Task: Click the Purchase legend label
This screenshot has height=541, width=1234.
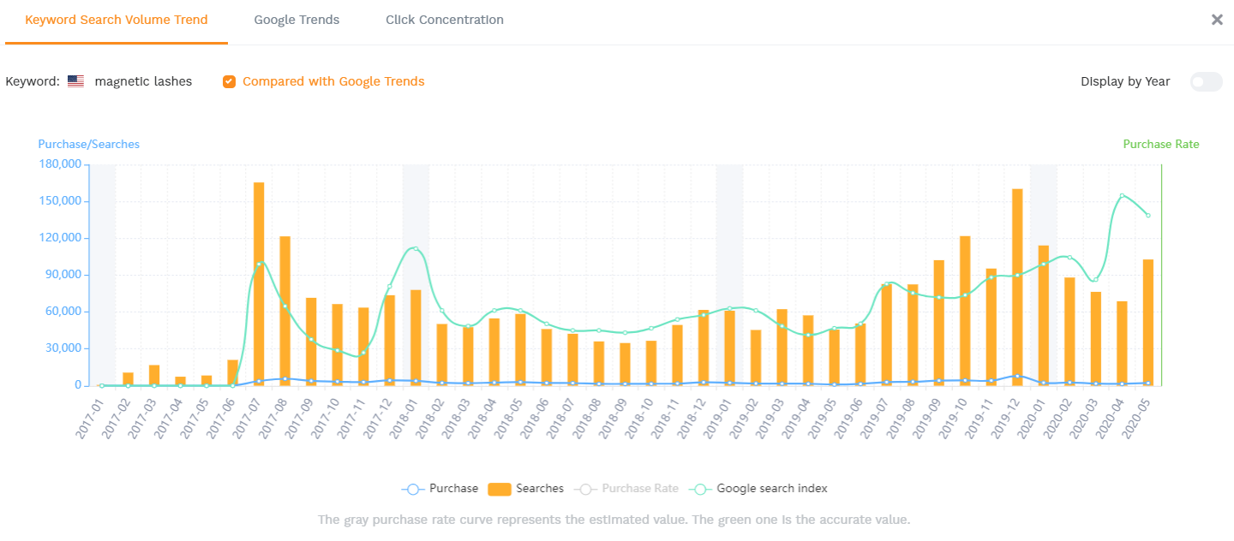Action: [x=453, y=489]
